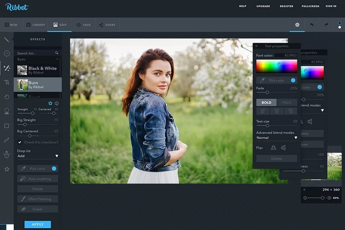Apply Bold formatting to the text
The width and height of the screenshot is (345, 230).
266,102
